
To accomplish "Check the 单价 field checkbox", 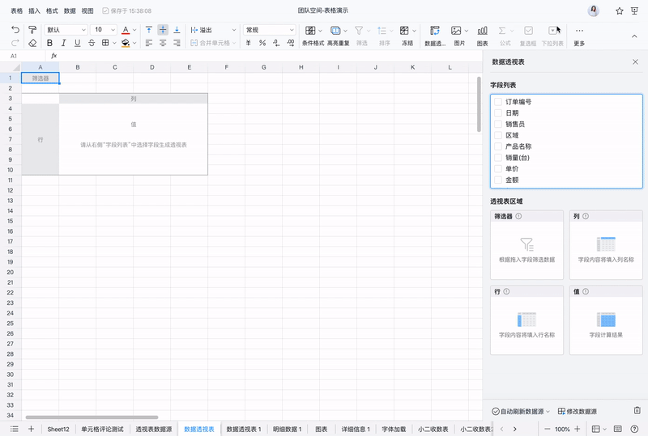I will click(498, 168).
